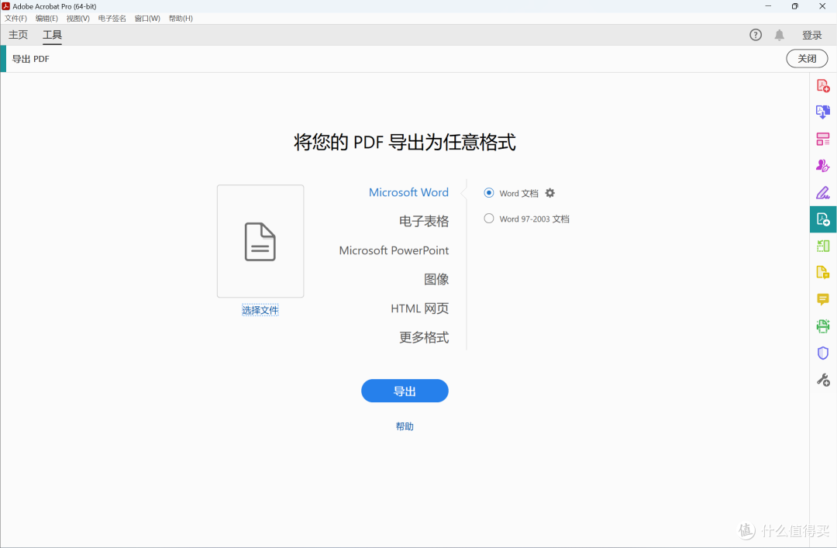This screenshot has height=548, width=837.
Task: Switch to the 工具 tab
Action: pyautogui.click(x=53, y=35)
